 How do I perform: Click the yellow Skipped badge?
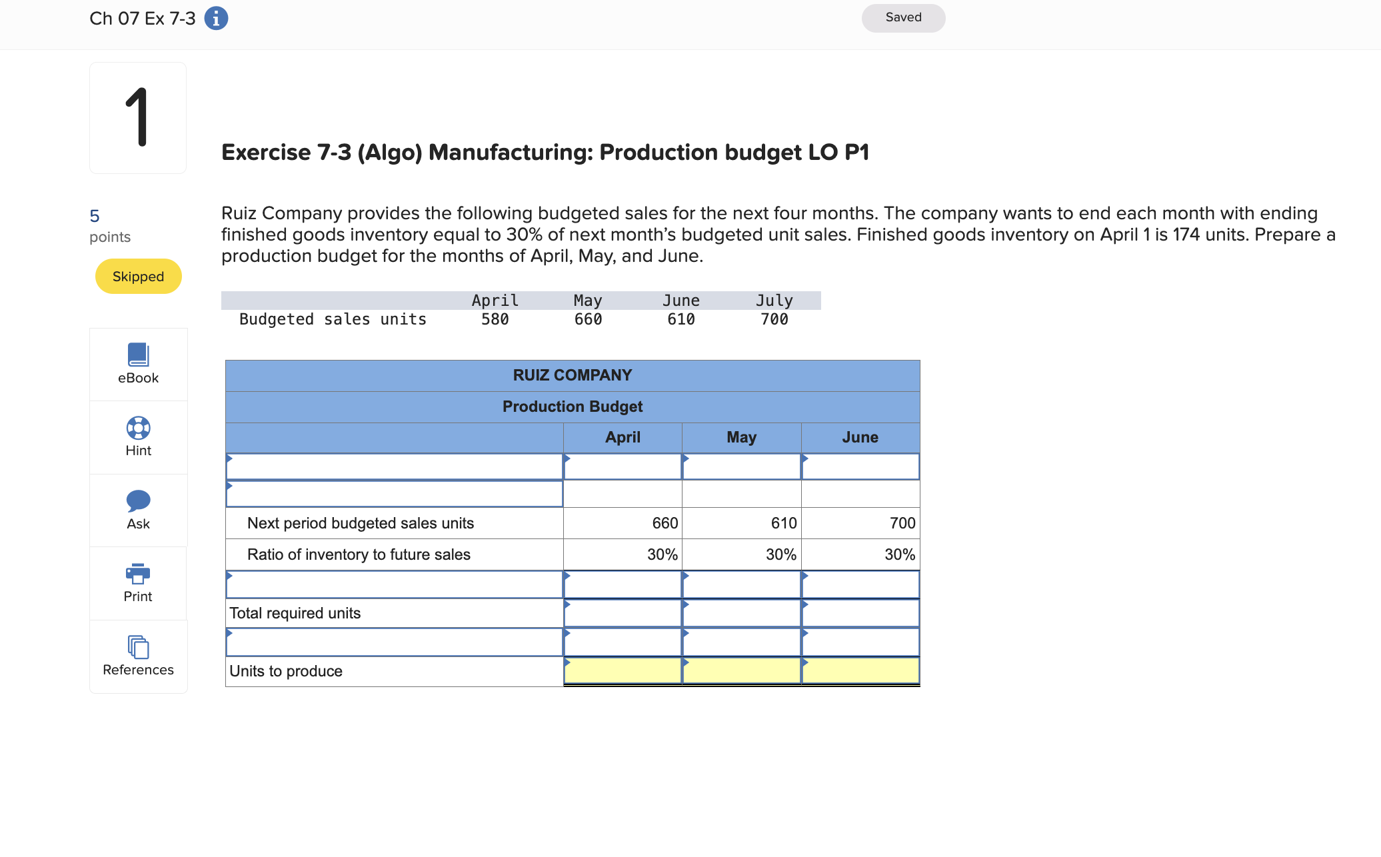(138, 276)
